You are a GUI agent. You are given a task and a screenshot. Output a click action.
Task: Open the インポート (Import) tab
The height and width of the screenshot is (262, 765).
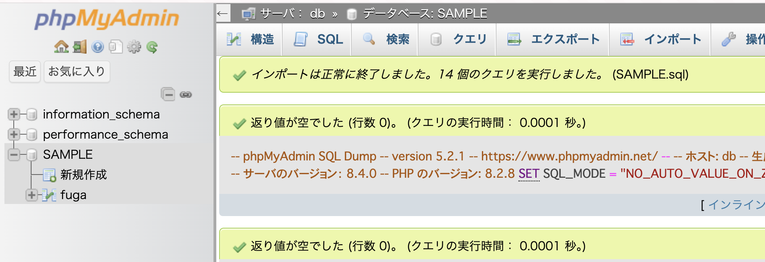point(660,40)
